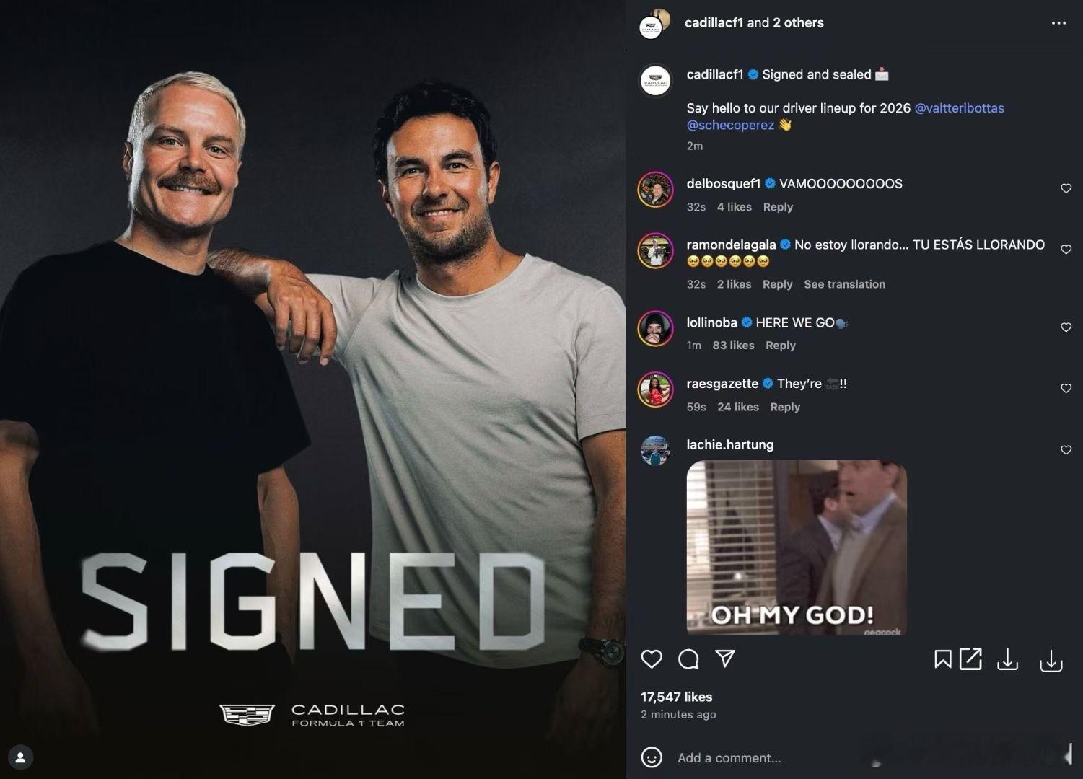Screen dimensions: 1083x779
Task: View 83 likes on lollinoba's comment
Action: [733, 346]
